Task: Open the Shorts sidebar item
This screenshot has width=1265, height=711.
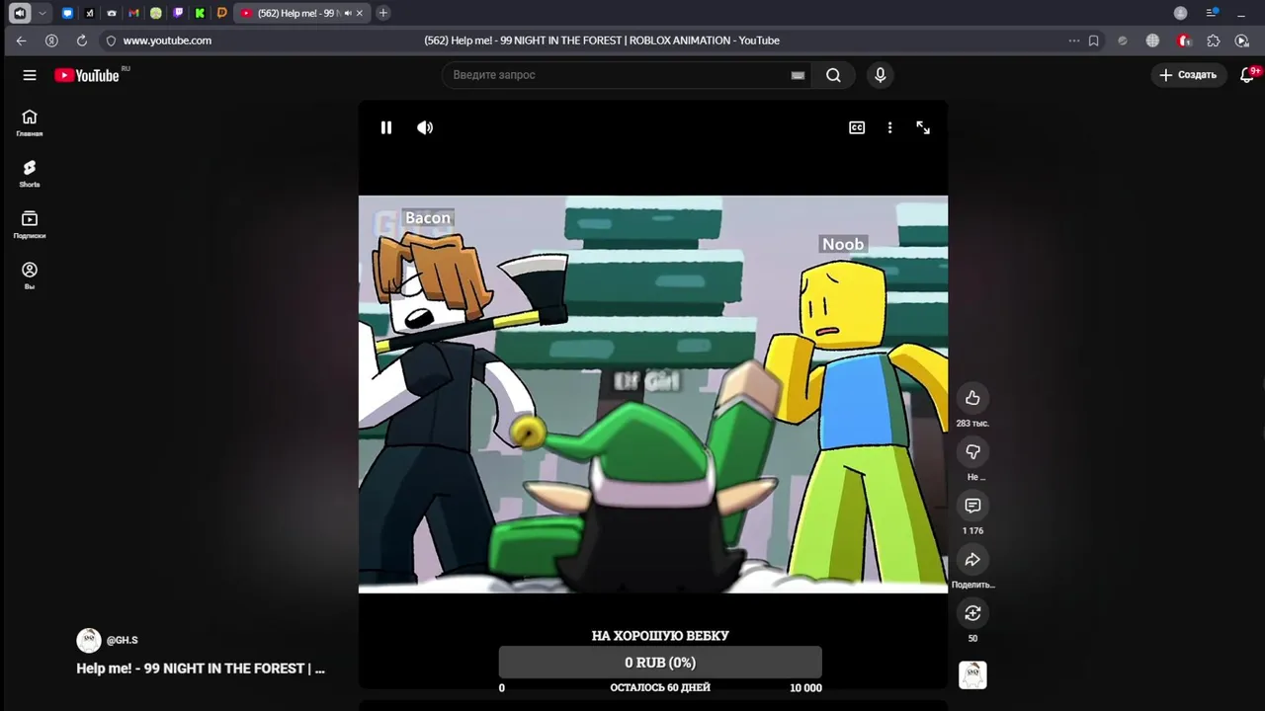Action: [x=30, y=174]
